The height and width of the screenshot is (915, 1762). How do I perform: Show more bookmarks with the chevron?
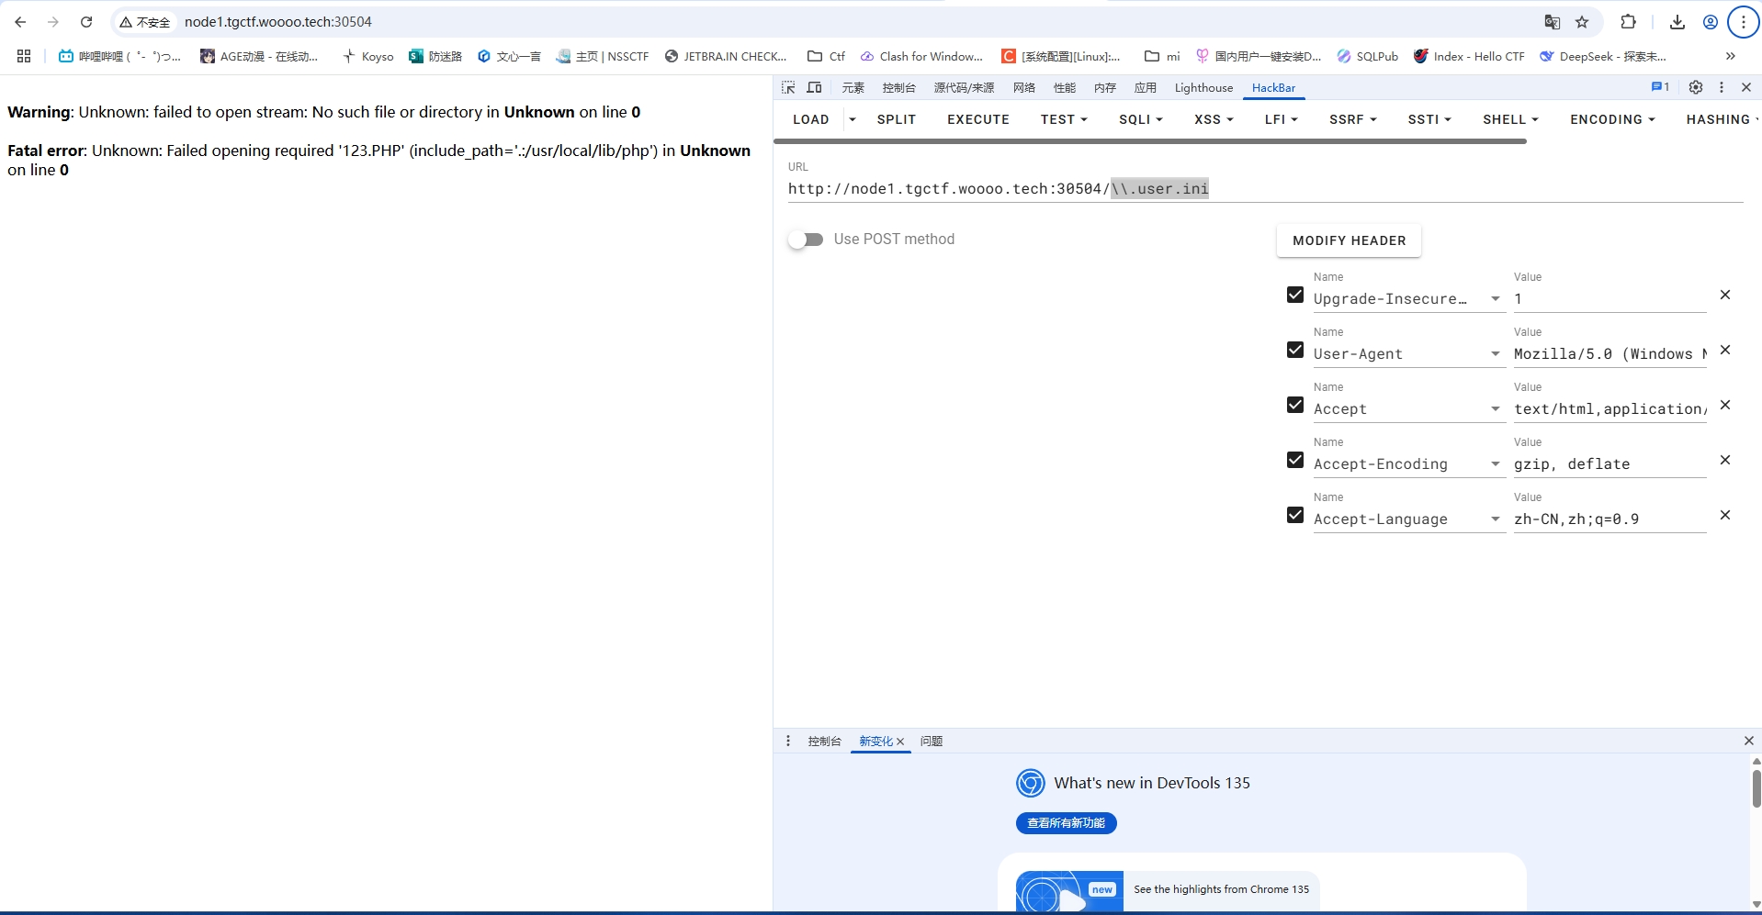1731,56
